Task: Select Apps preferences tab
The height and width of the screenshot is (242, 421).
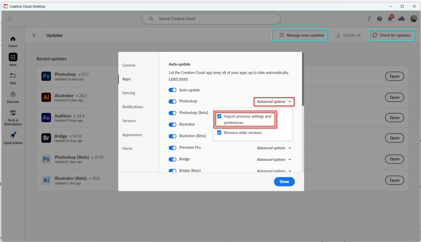Action: (126, 79)
